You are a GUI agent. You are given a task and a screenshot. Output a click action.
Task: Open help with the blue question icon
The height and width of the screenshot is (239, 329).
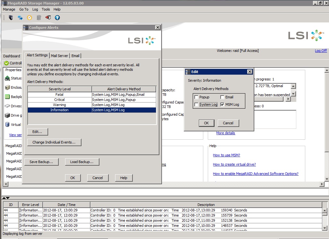click(57, 18)
